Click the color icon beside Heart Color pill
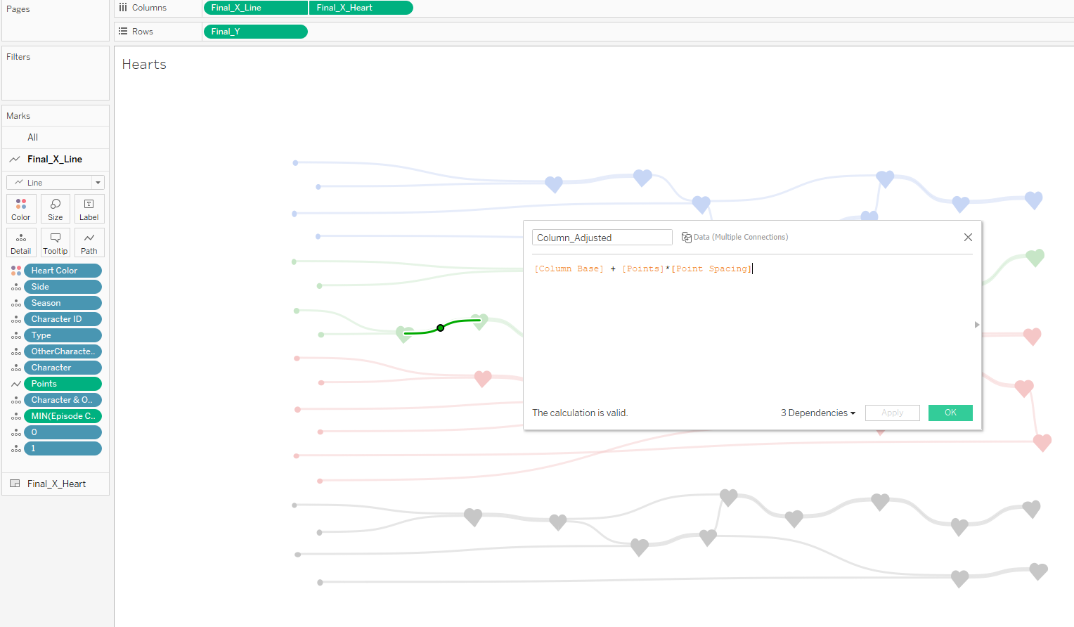 pyautogui.click(x=16, y=271)
